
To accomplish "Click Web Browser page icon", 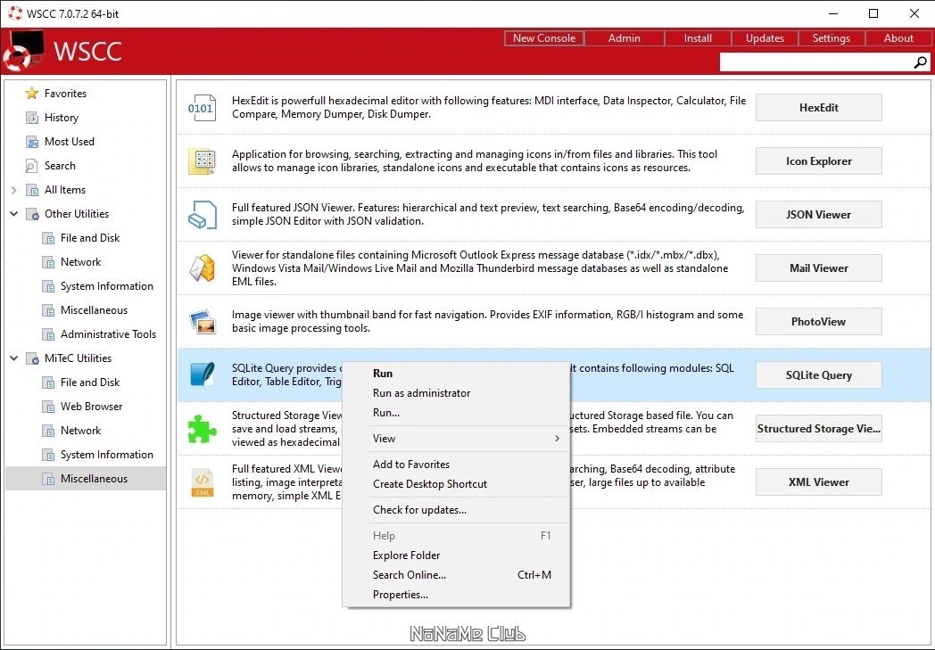I will 48,407.
